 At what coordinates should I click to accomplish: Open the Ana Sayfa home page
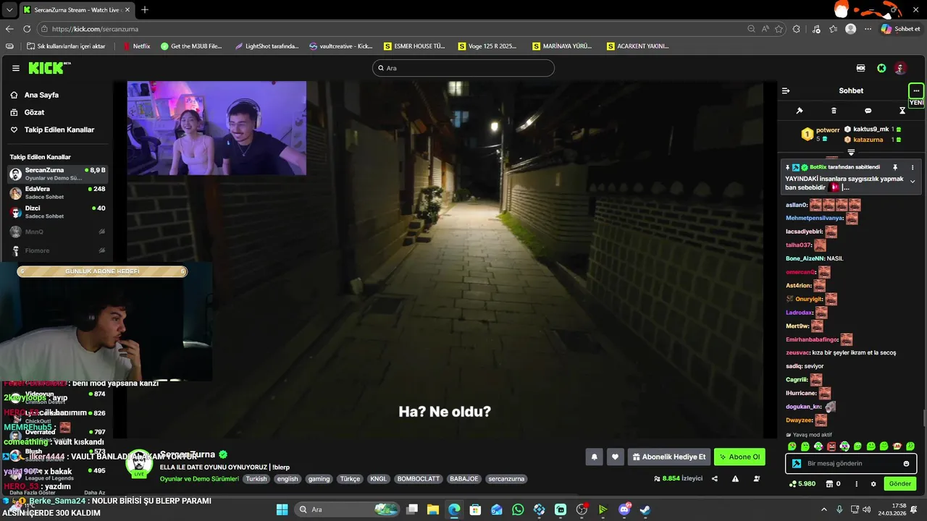[41, 95]
